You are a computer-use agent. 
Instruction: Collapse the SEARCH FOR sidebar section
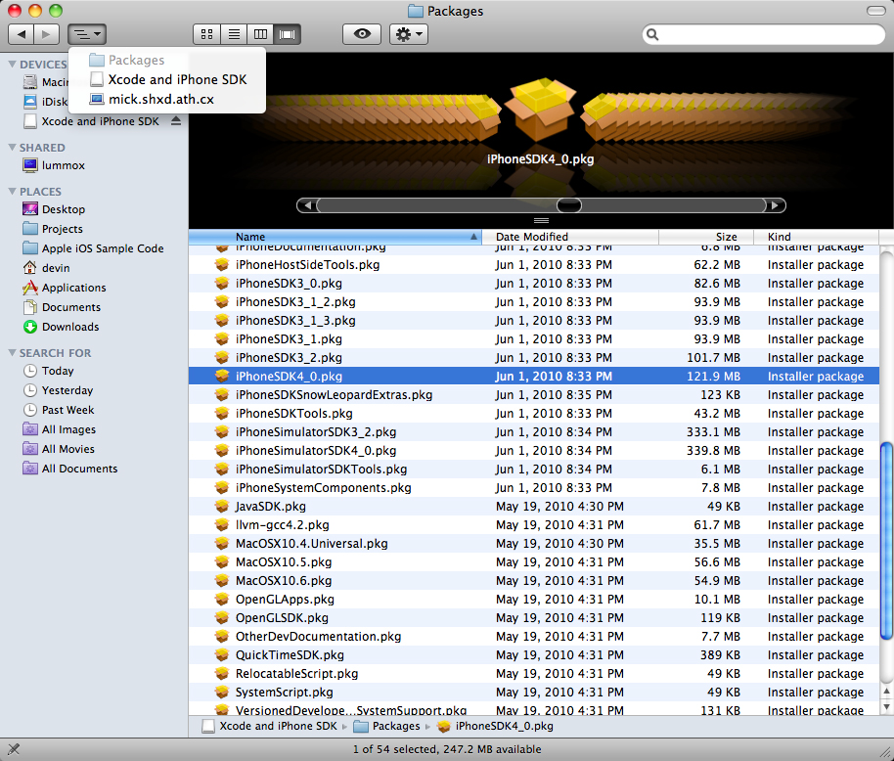click(x=12, y=353)
